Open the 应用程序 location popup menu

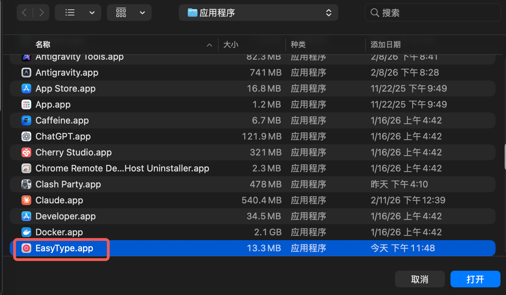258,12
